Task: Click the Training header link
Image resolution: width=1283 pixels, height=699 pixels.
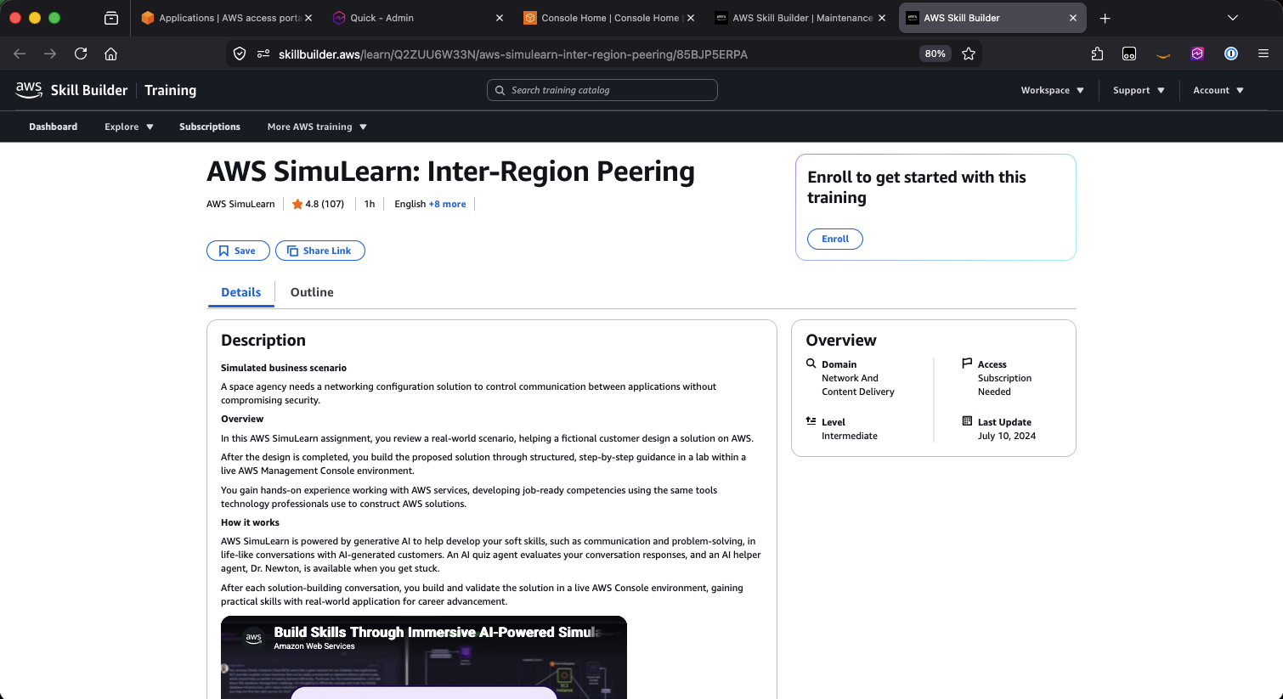Action: tap(170, 90)
